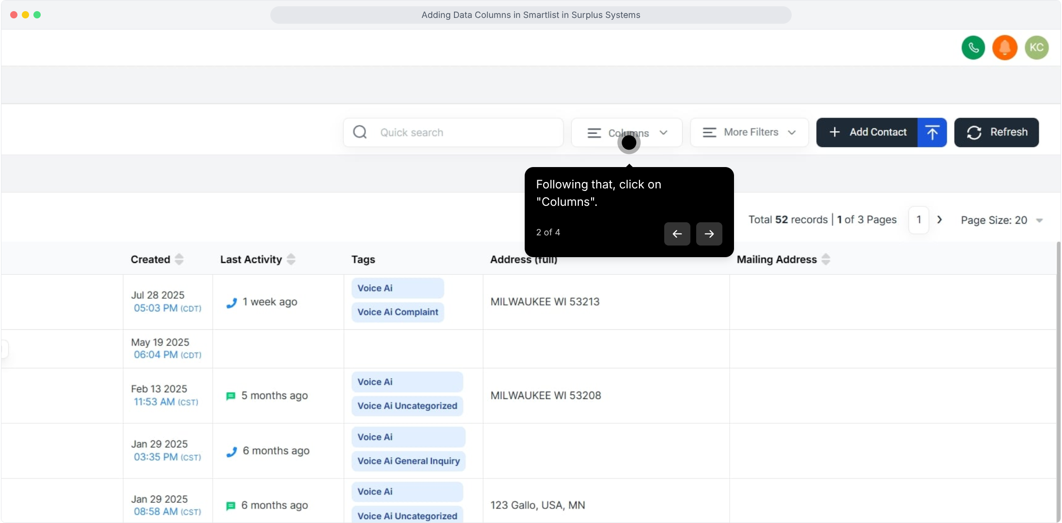This screenshot has height=523, width=1062.
Task: Click the blue upload contacts arrow icon
Action: click(932, 132)
